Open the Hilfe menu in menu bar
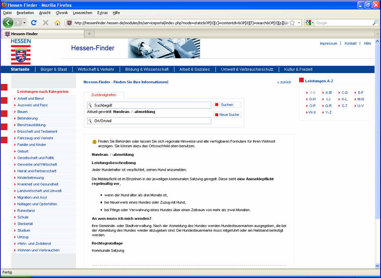 click(x=116, y=13)
